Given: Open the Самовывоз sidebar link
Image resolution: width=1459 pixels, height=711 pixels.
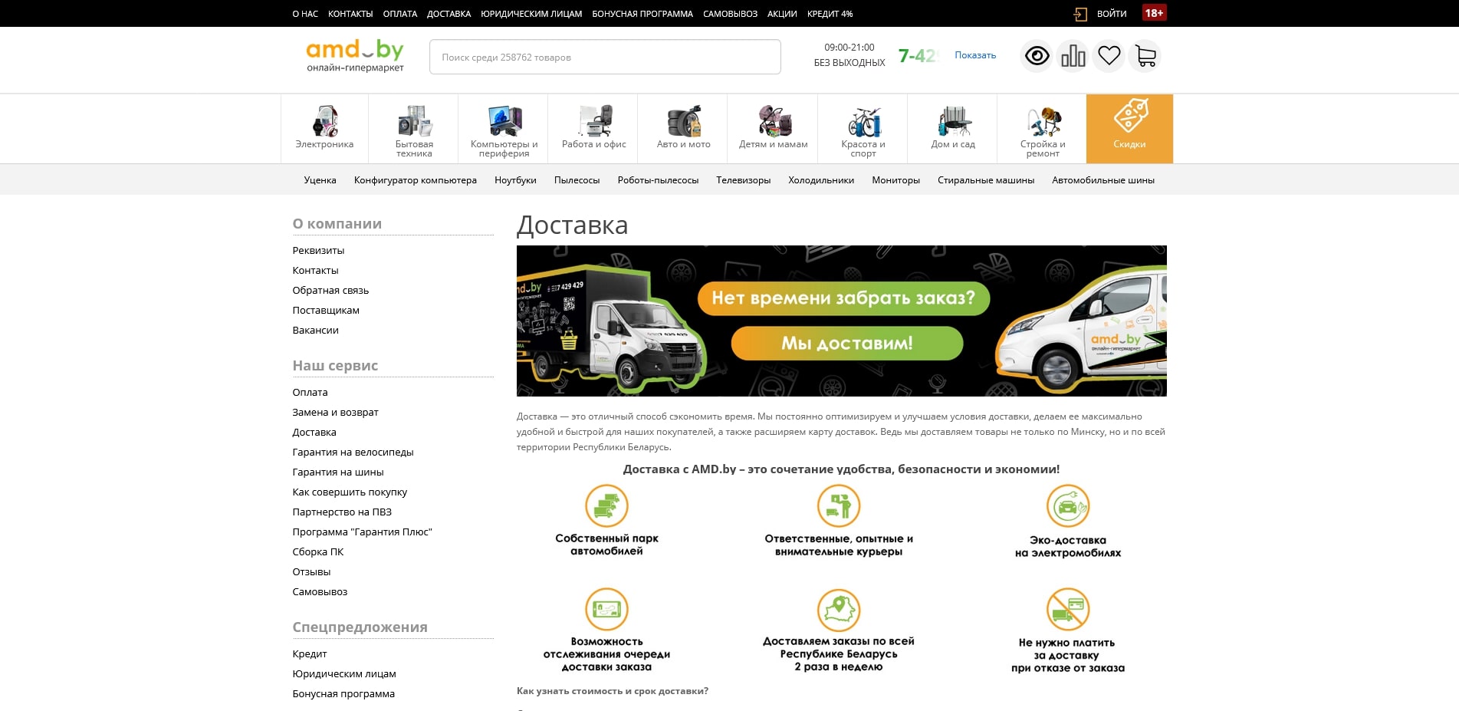Looking at the screenshot, I should pyautogui.click(x=319, y=591).
